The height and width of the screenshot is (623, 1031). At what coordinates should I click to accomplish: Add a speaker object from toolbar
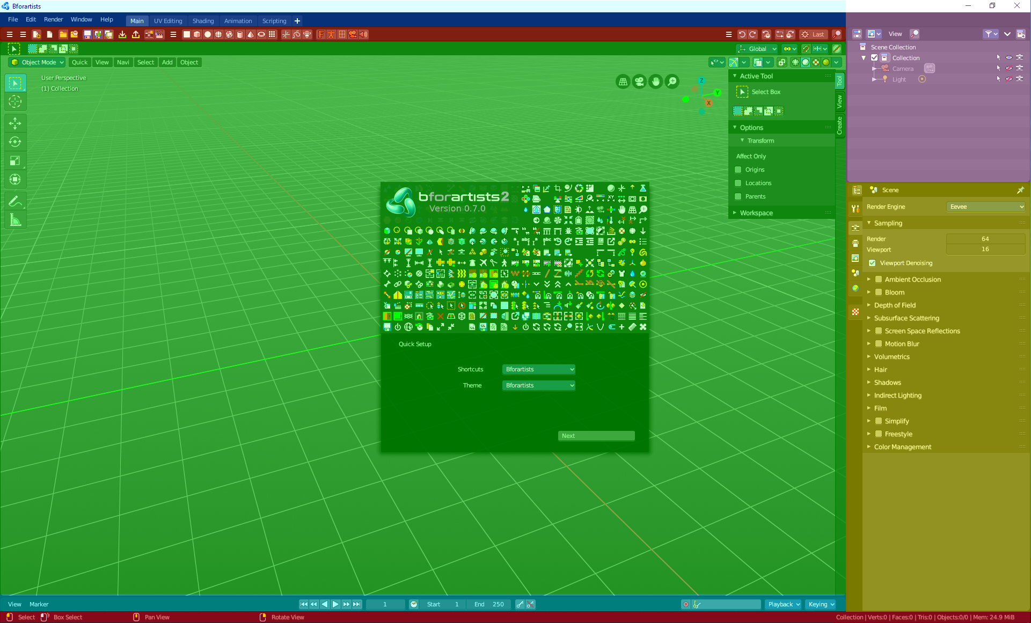pos(363,34)
